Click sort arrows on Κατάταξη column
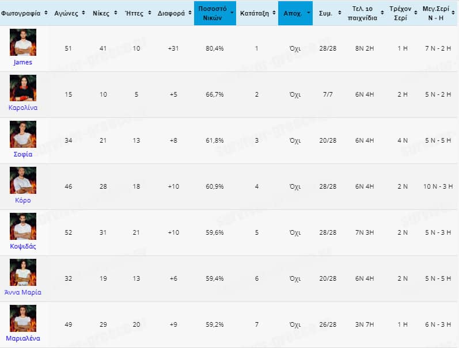 (273, 13)
